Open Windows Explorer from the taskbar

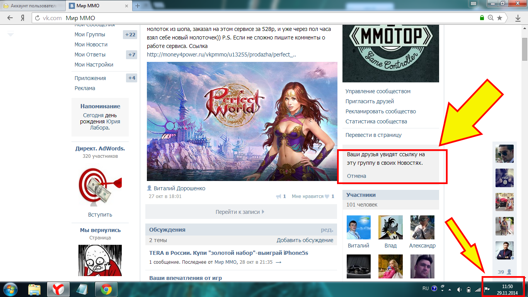click(x=35, y=289)
